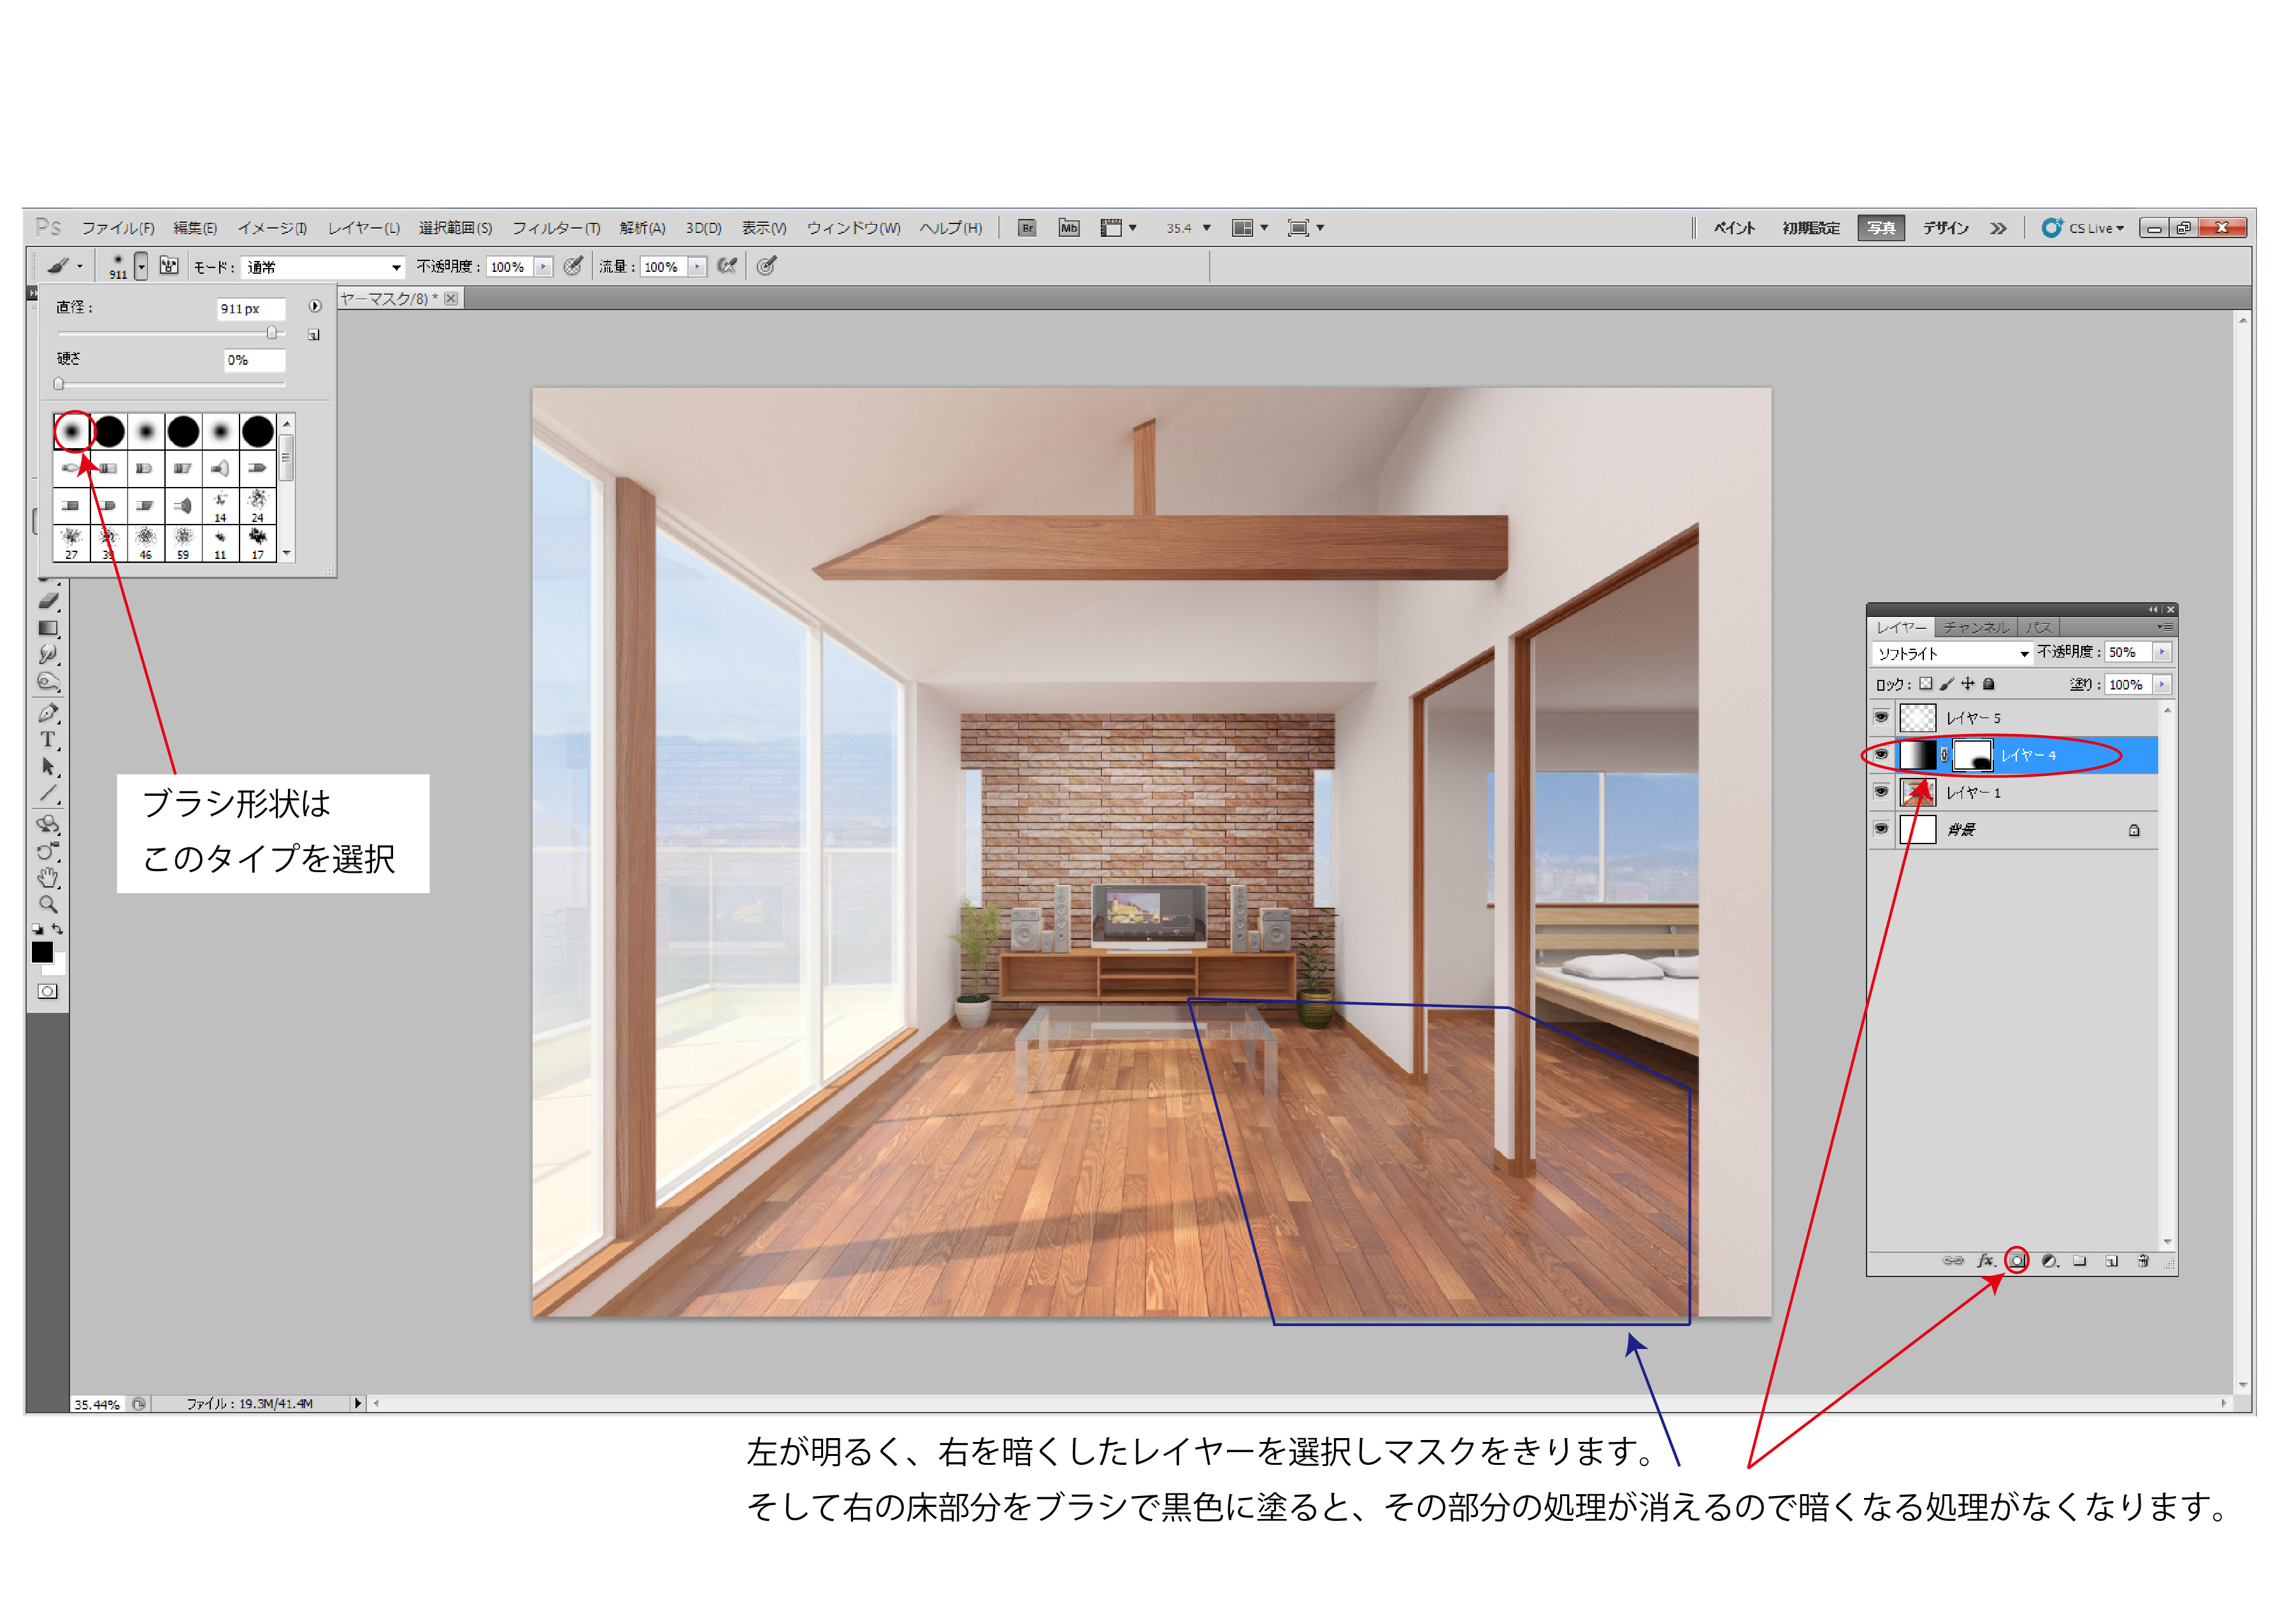This screenshot has height=1624, width=2280.
Task: Toggle visibility of レイヤー 1
Action: pos(1881,792)
